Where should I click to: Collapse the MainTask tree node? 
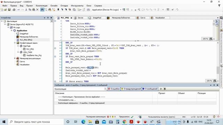click(18, 46)
